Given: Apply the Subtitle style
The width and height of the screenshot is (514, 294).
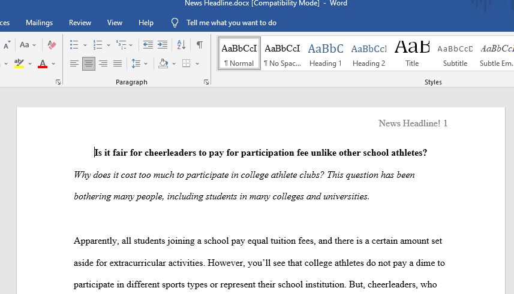Looking at the screenshot, I should click(455, 53).
